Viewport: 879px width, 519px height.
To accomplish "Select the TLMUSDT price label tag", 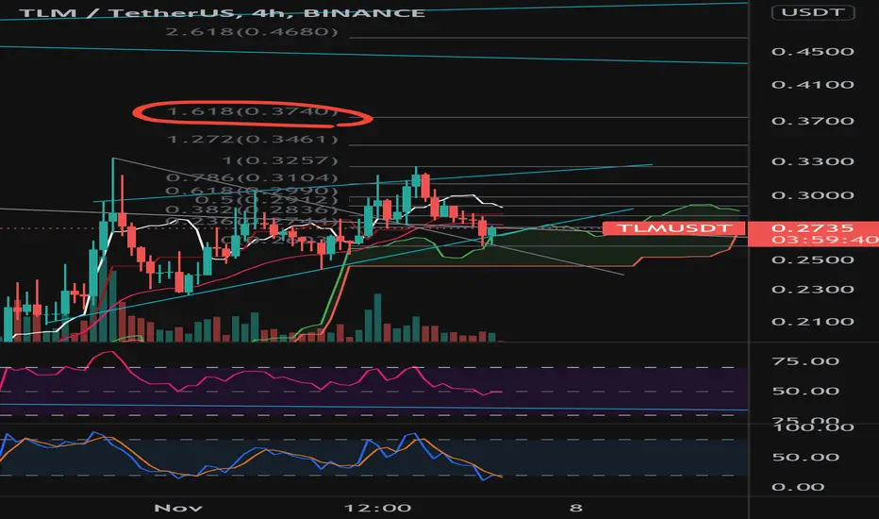I will (x=674, y=227).
